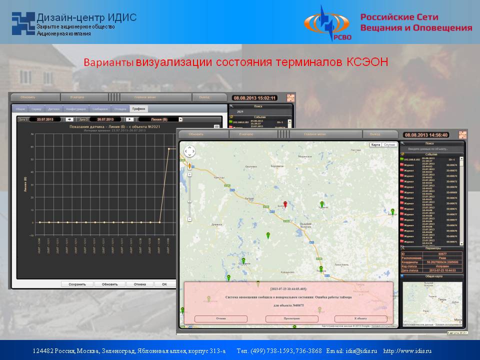Click the arrow button after the Дата 1 field
This screenshot has width=480, height=360.
click(x=69, y=119)
